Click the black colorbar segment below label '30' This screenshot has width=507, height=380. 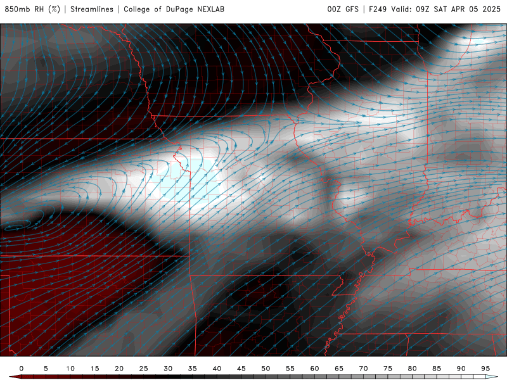(174, 377)
